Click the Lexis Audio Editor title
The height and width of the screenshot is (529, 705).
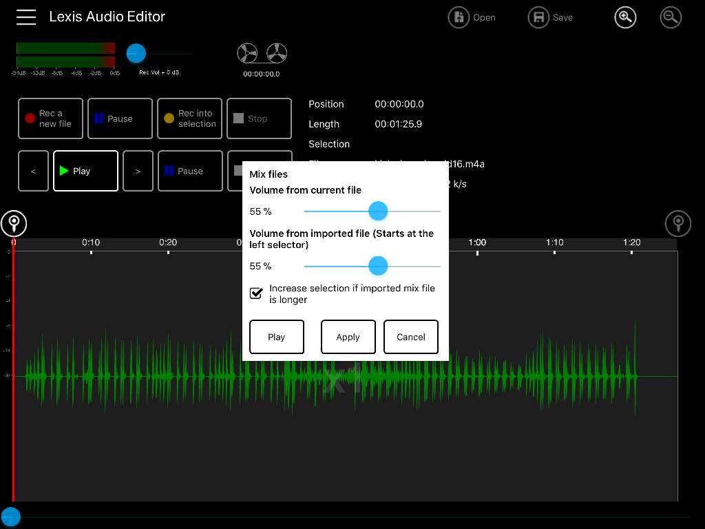[107, 17]
